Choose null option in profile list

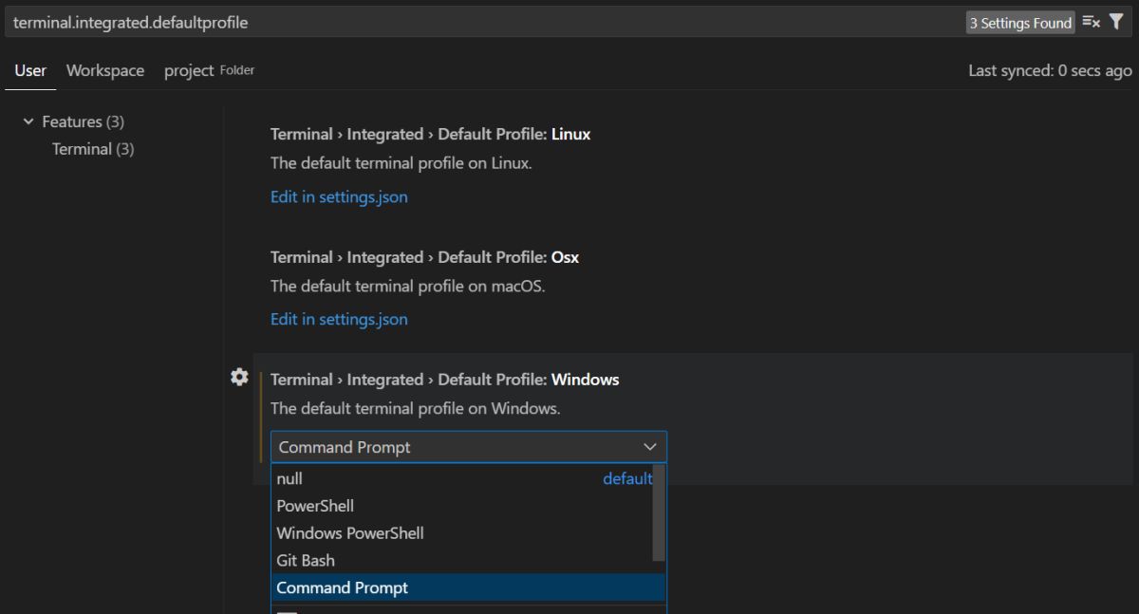[289, 478]
